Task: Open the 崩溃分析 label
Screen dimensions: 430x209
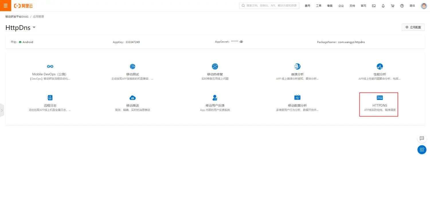Action: (x=297, y=74)
